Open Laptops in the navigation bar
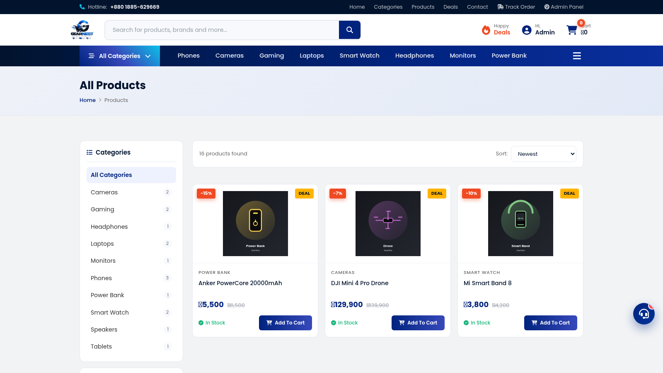This screenshot has width=663, height=373. (x=312, y=56)
